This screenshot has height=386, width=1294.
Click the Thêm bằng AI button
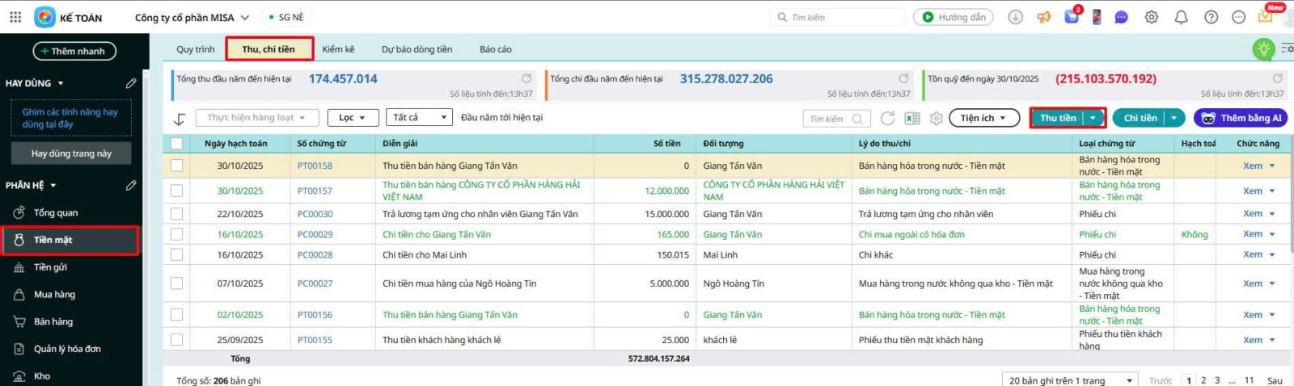(1241, 118)
